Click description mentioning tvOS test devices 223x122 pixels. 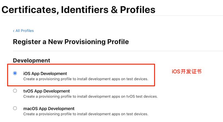(x=90, y=97)
